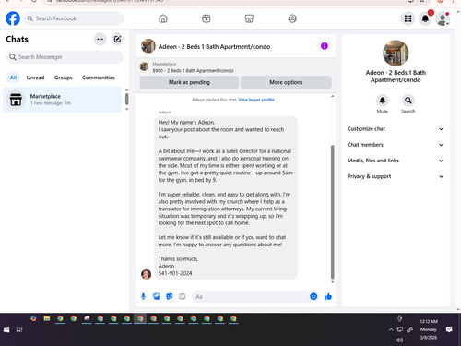461x346 pixels.
Task: Choose a GIF with the GIF icon
Action: click(183, 296)
